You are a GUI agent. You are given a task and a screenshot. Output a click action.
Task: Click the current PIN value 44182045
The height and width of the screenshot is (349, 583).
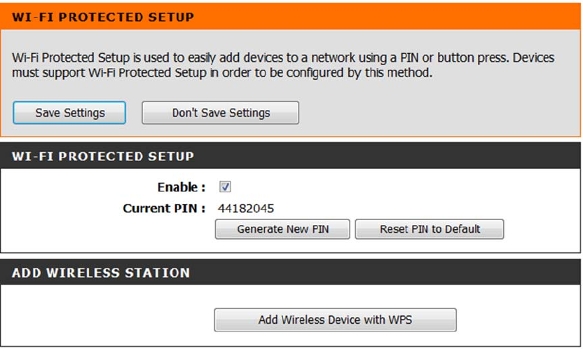[246, 209]
